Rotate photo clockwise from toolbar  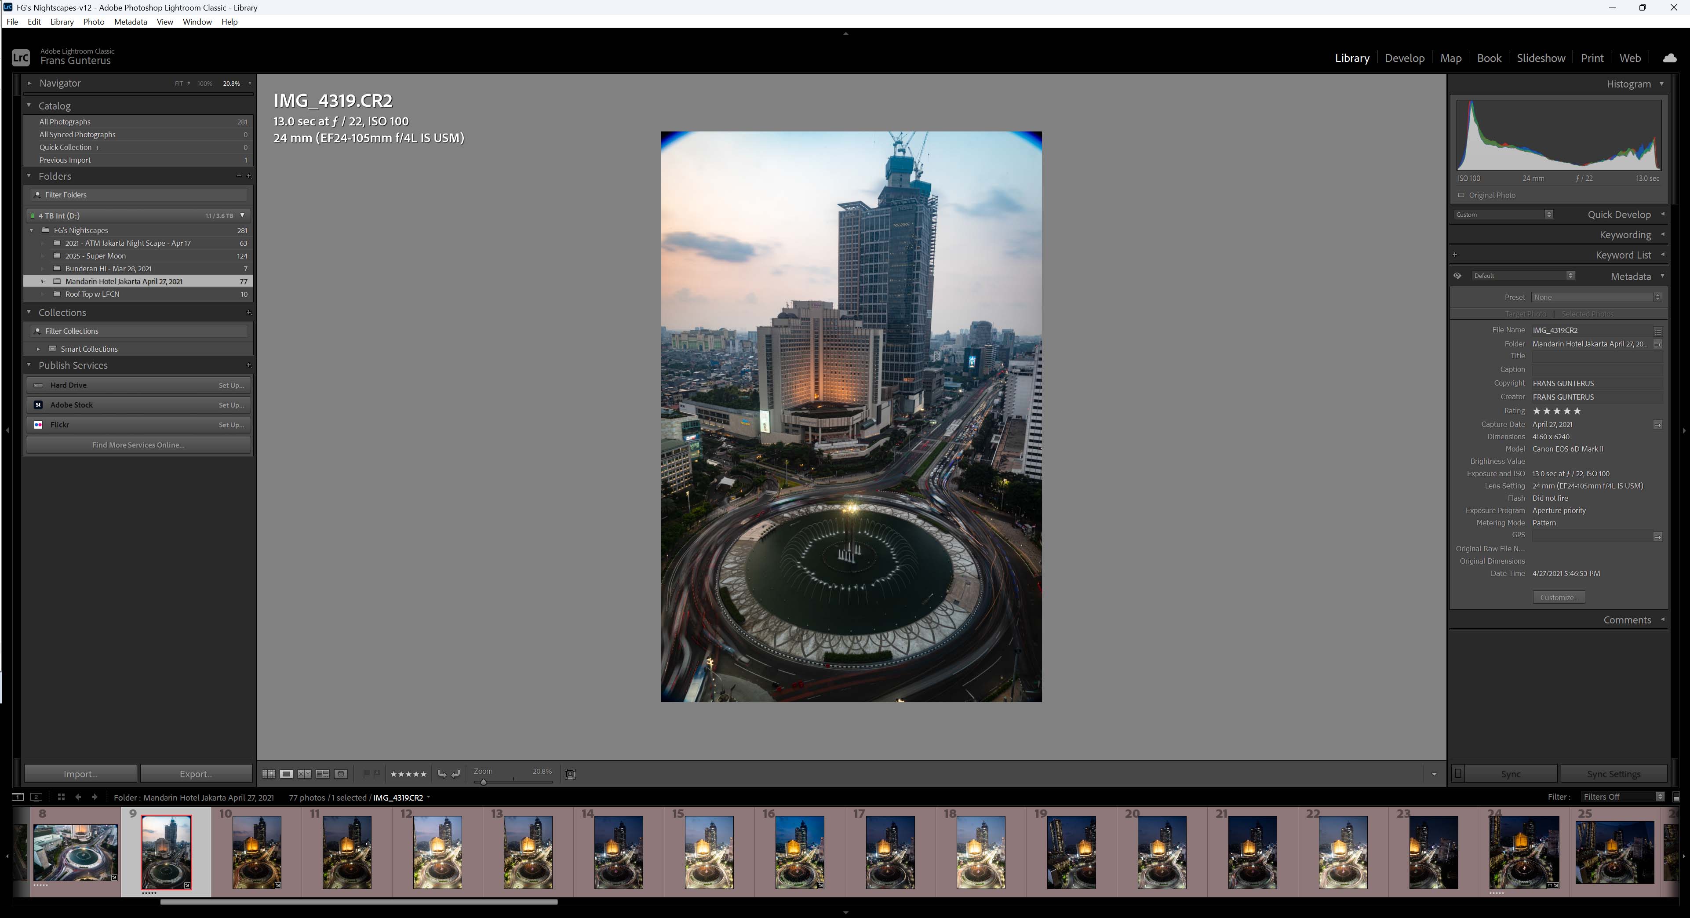coord(456,774)
